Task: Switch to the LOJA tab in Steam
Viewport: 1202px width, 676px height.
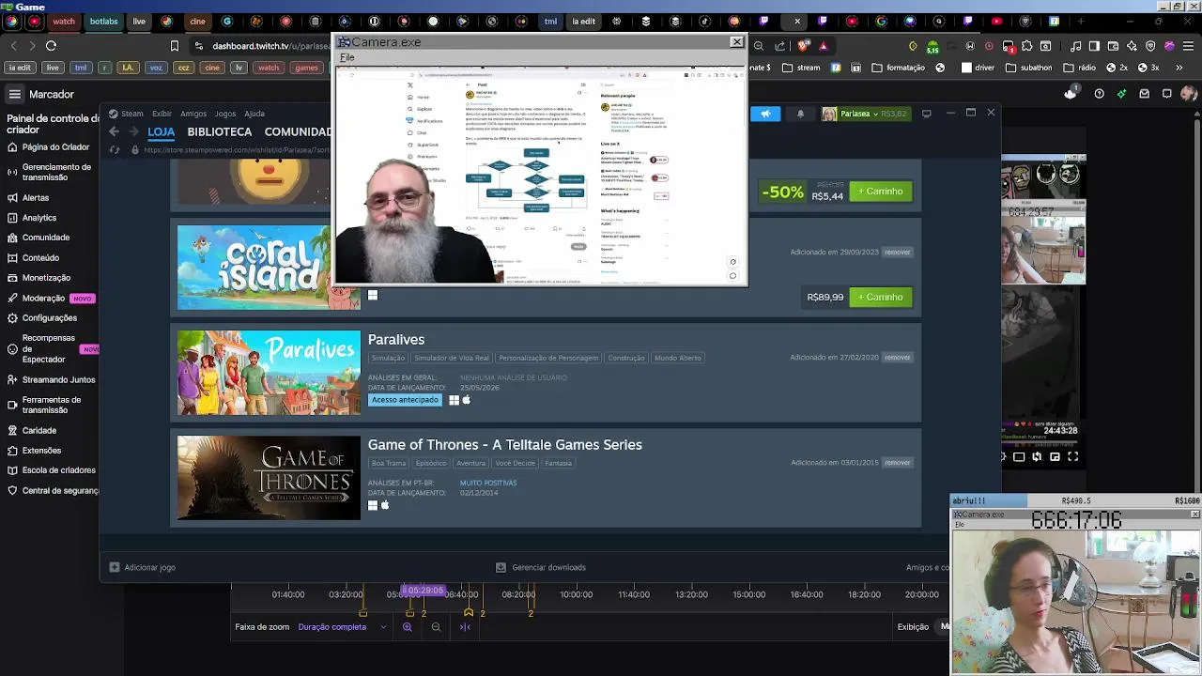Action: click(x=161, y=132)
